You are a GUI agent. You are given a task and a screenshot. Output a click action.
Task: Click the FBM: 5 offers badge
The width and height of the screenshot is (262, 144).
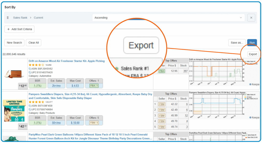click(94, 123)
